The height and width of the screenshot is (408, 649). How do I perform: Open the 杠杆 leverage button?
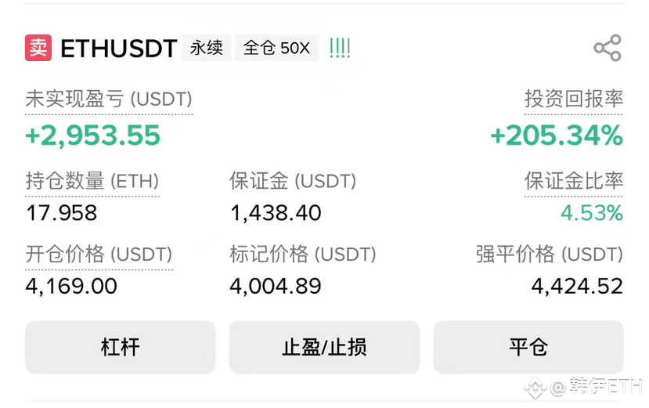point(120,347)
